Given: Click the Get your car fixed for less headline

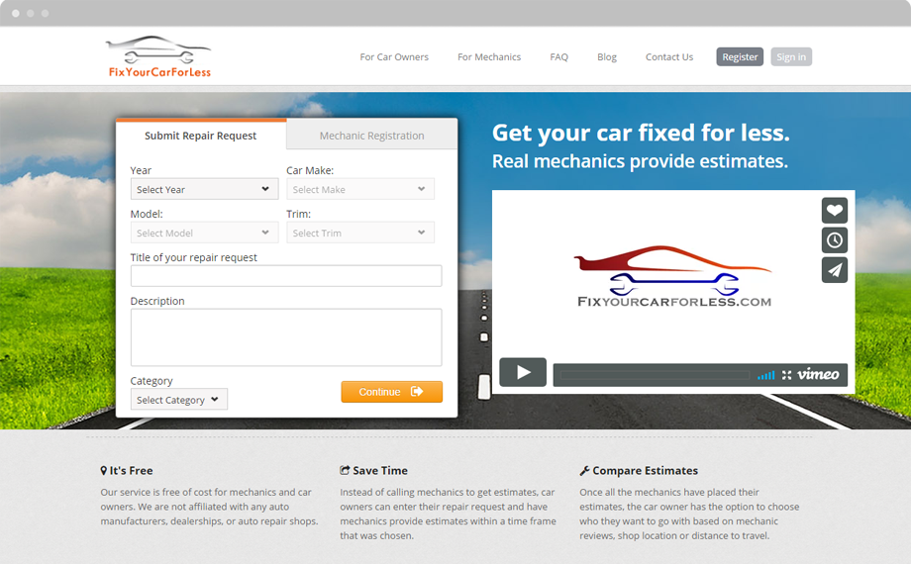Looking at the screenshot, I should pos(641,133).
